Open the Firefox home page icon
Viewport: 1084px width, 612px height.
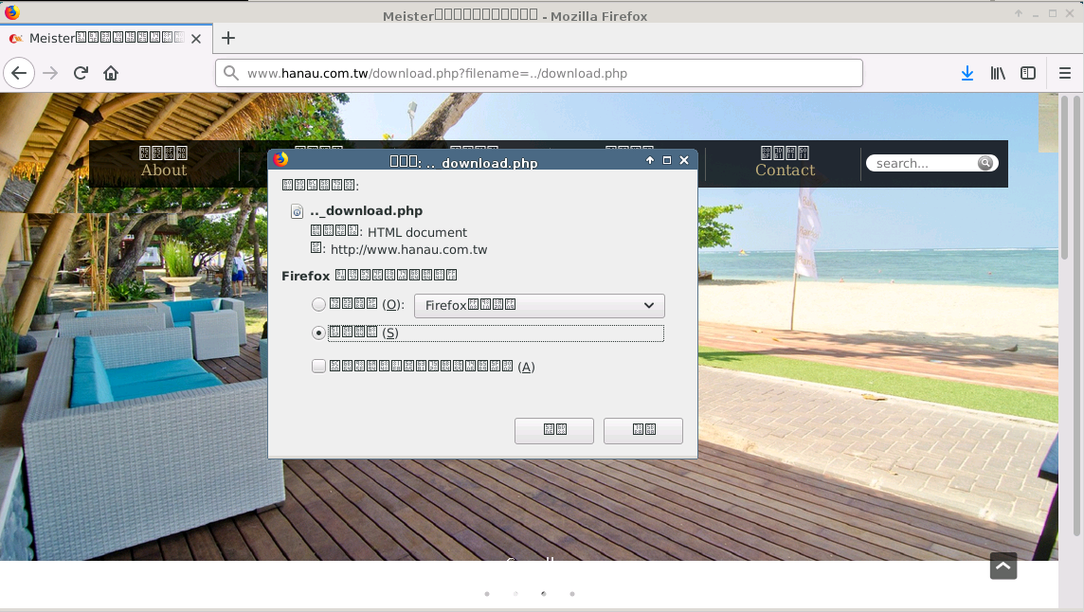111,73
